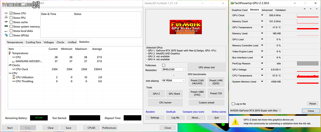Expand GPU Load sensor dropdown arrow
The image size is (321, 132).
click(x=262, y=39)
